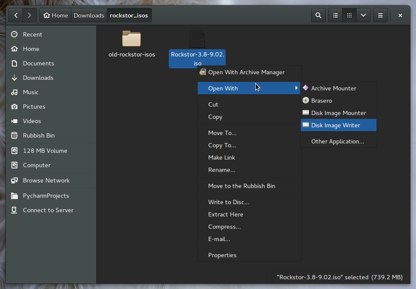Switch to grid view icon
416x289 pixels.
[349, 15]
